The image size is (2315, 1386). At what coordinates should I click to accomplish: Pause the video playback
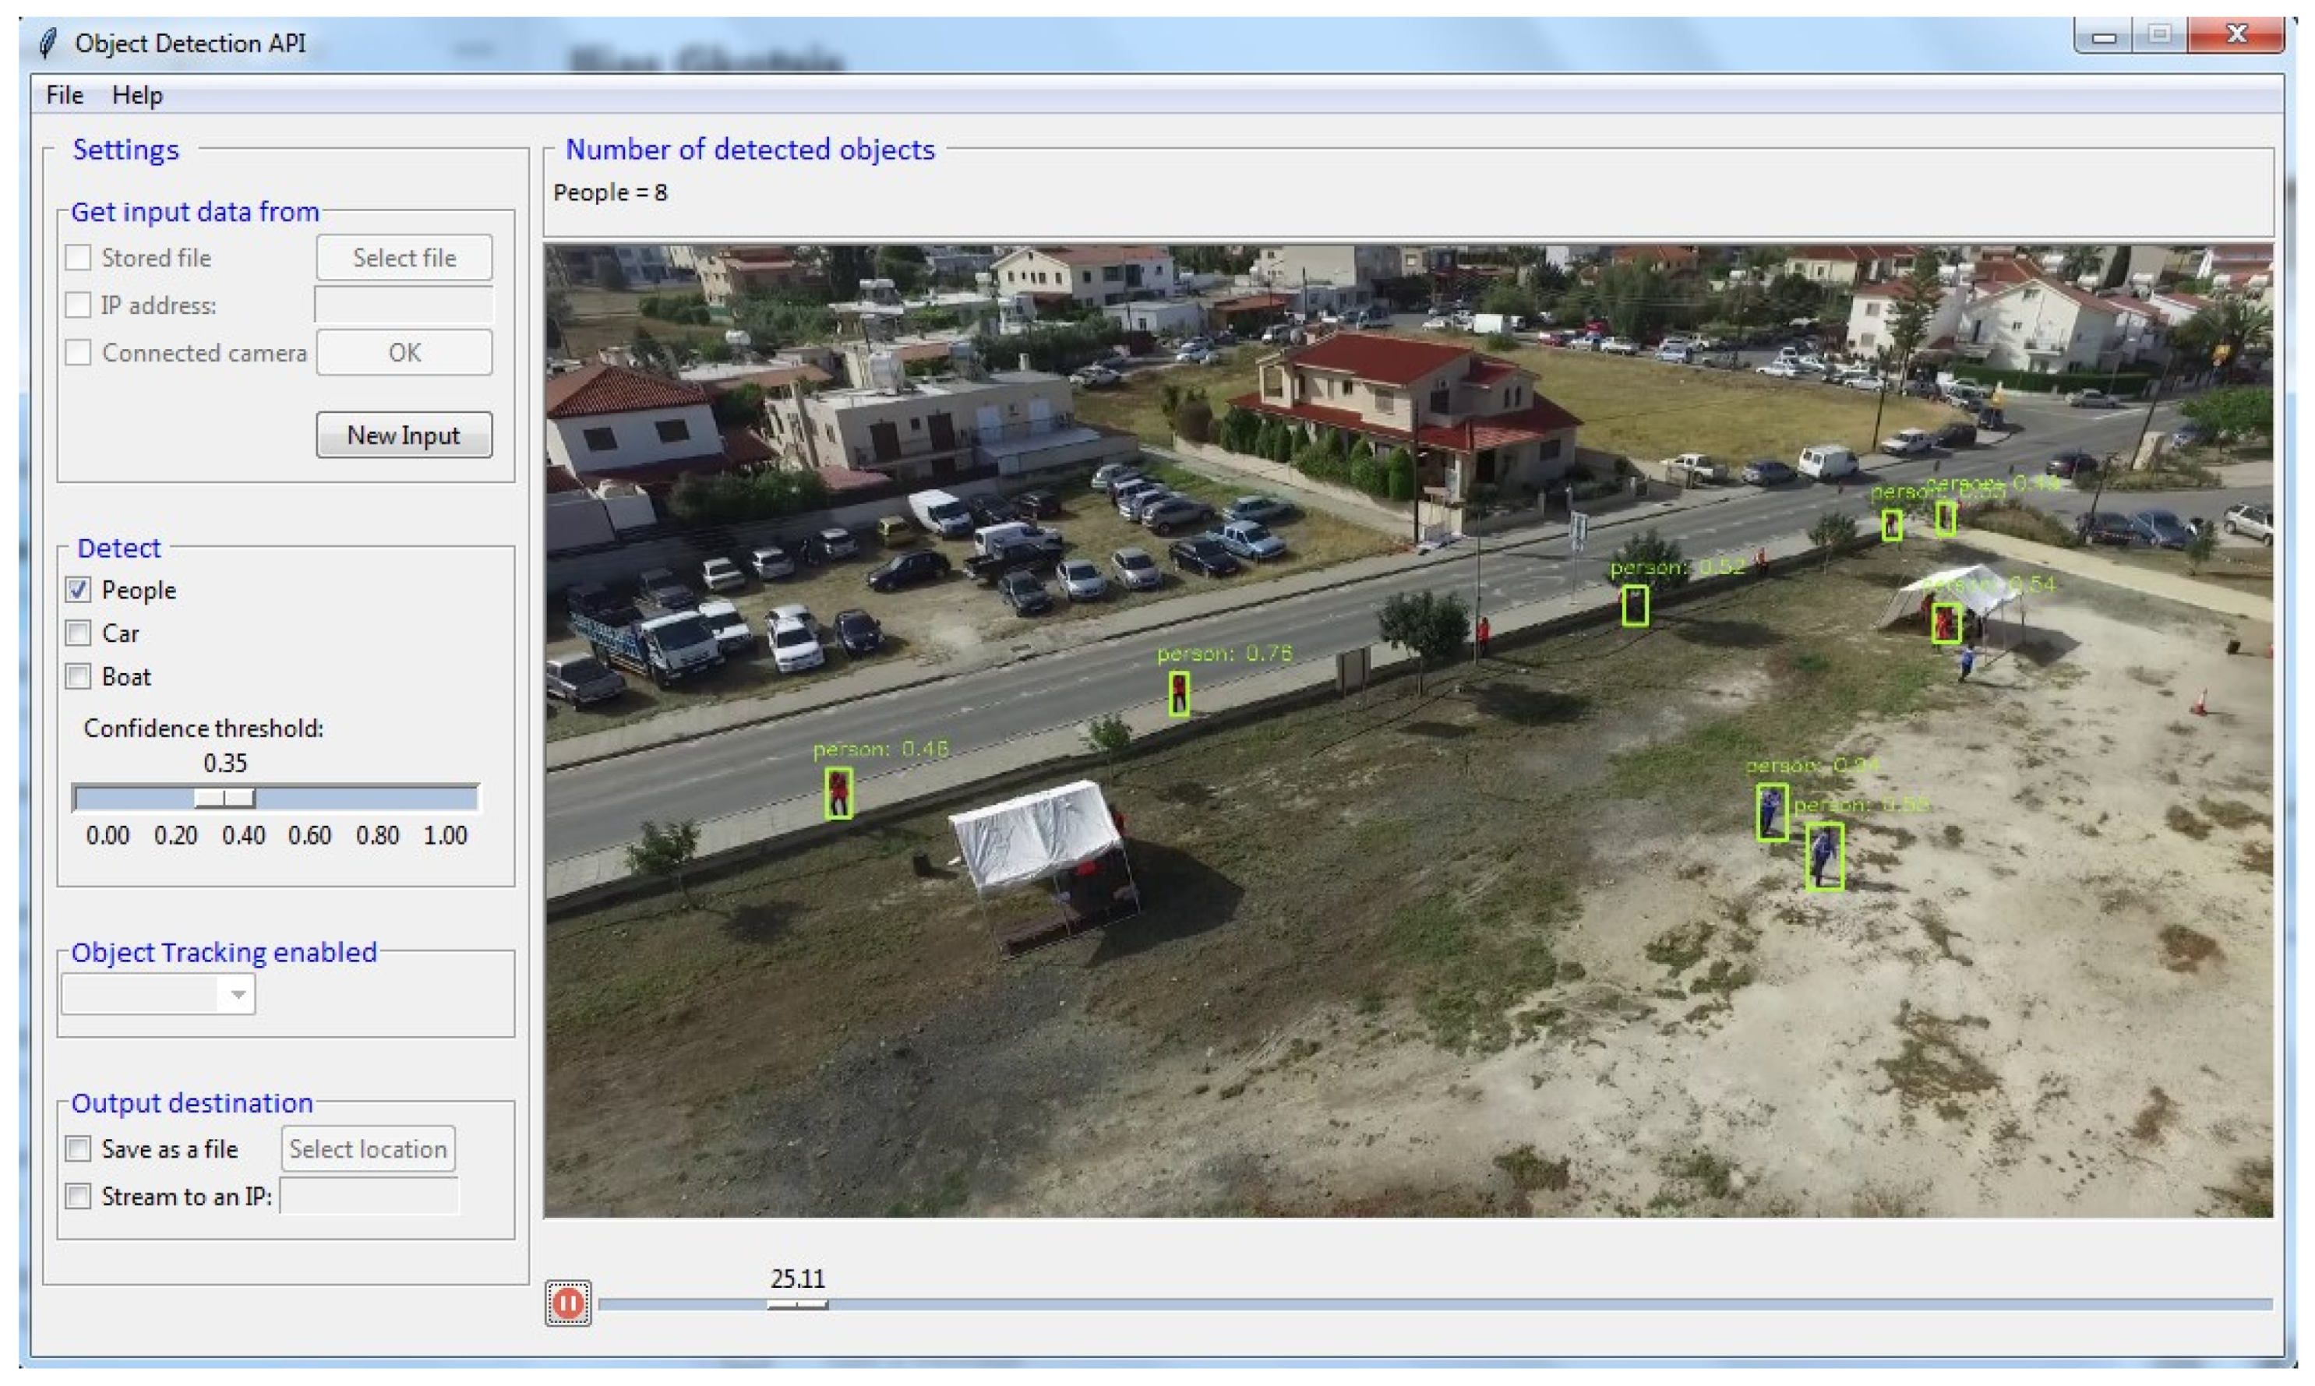tap(568, 1303)
